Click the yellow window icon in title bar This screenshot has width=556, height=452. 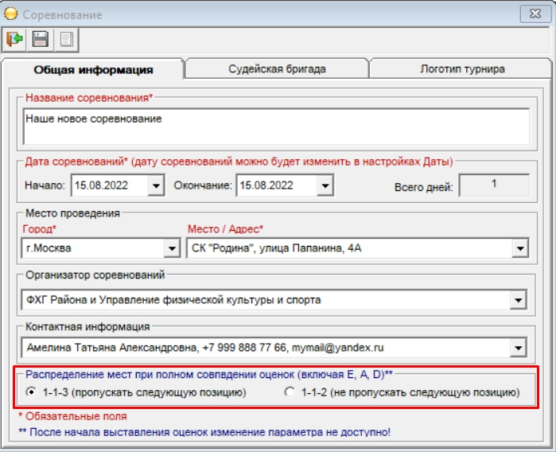click(x=11, y=14)
